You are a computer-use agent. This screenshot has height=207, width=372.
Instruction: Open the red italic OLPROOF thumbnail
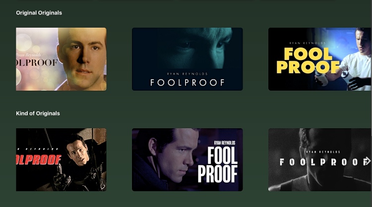click(x=61, y=159)
